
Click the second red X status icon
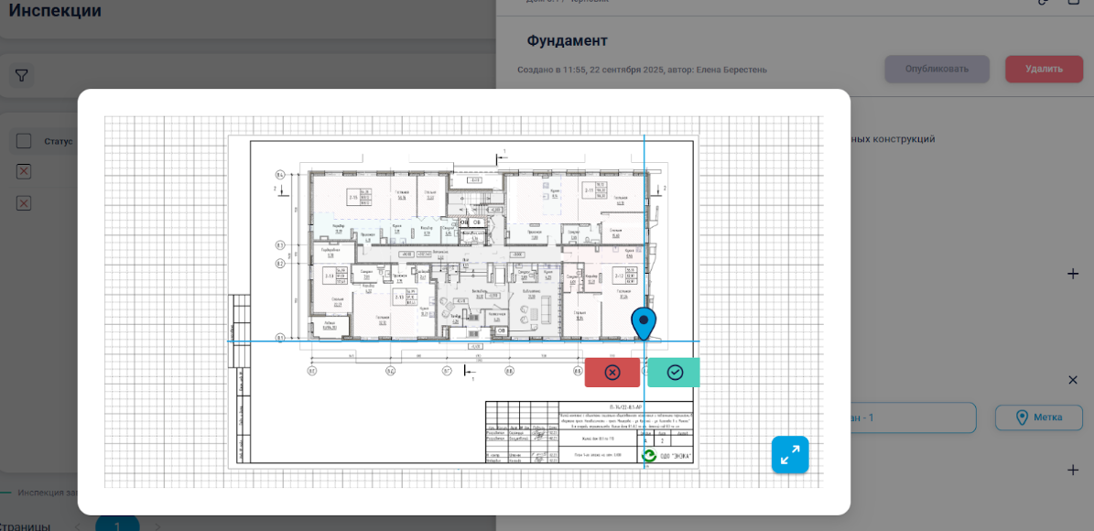(24, 203)
